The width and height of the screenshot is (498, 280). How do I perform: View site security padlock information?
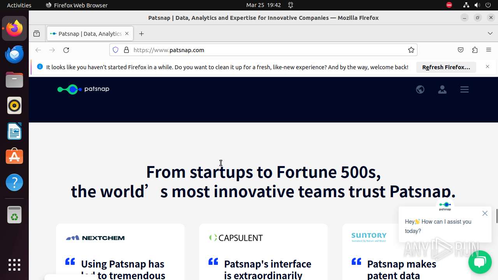(x=126, y=50)
